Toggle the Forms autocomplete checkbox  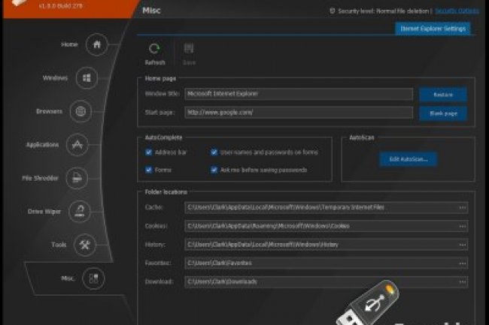149,170
